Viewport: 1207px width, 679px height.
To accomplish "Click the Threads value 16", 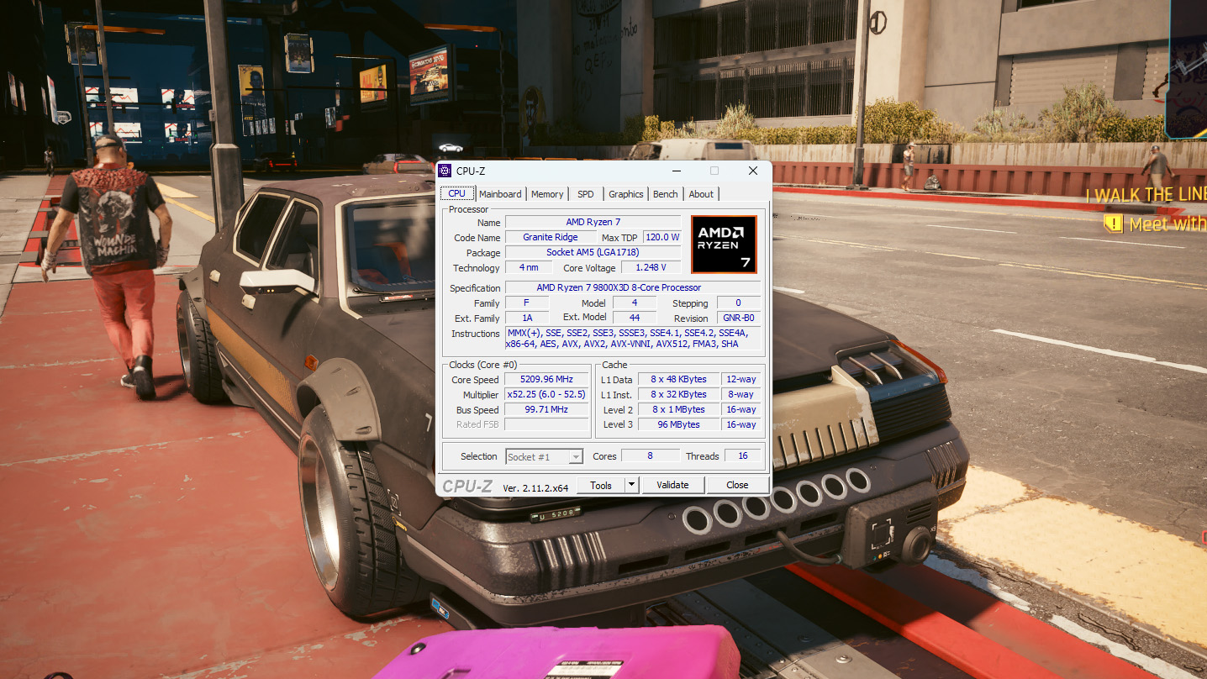I will 743,455.
